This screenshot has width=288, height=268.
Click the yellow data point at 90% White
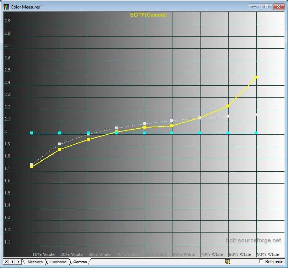(x=256, y=77)
